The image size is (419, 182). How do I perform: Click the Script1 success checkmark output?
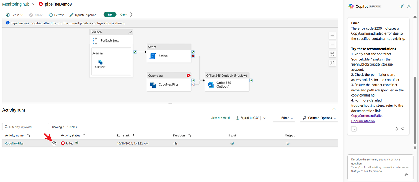pyautogui.click(x=193, y=52)
